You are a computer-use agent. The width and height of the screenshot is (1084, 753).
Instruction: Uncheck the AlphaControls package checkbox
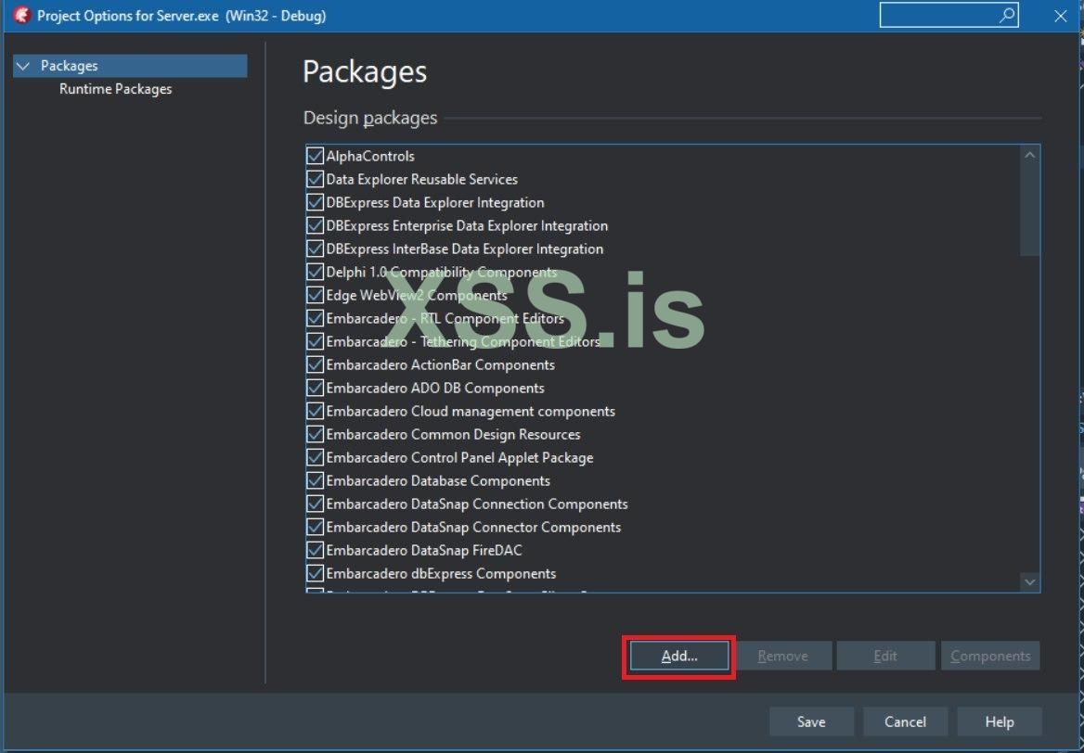[315, 156]
